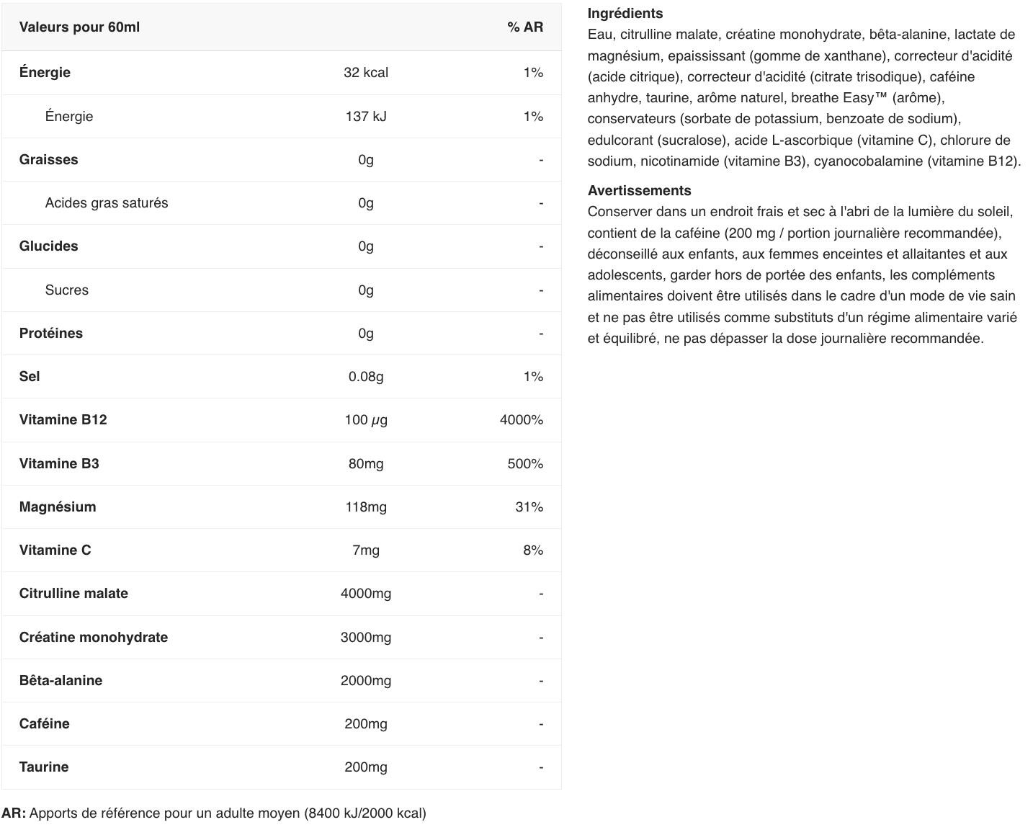Click the 'Acides gras saturés' sub-row label
The image size is (1033, 830).
click(x=106, y=203)
